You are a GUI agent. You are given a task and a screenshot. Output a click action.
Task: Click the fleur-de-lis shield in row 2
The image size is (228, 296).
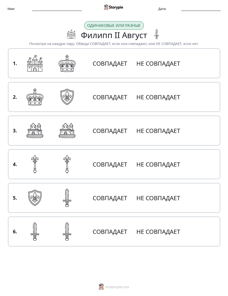click(x=67, y=97)
